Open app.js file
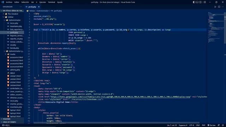Viewport: 226px width, 127px height. pyautogui.click(x=12, y=73)
